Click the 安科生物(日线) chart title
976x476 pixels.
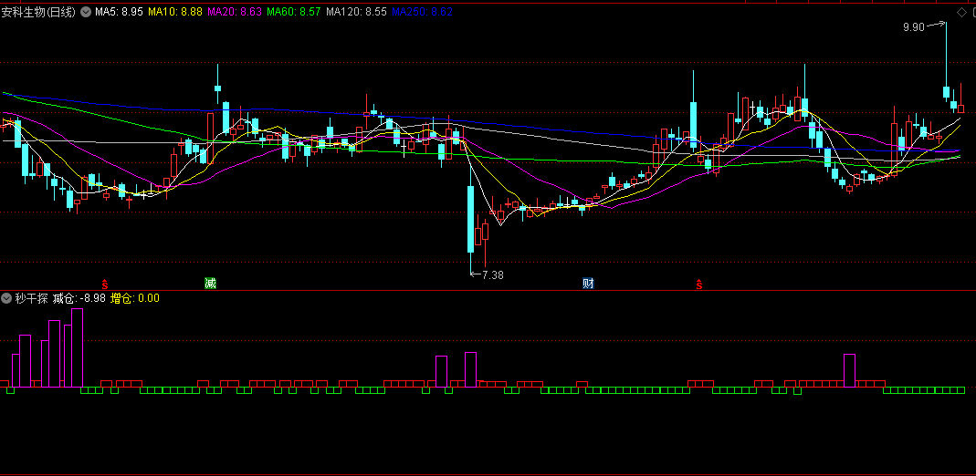coord(38,12)
